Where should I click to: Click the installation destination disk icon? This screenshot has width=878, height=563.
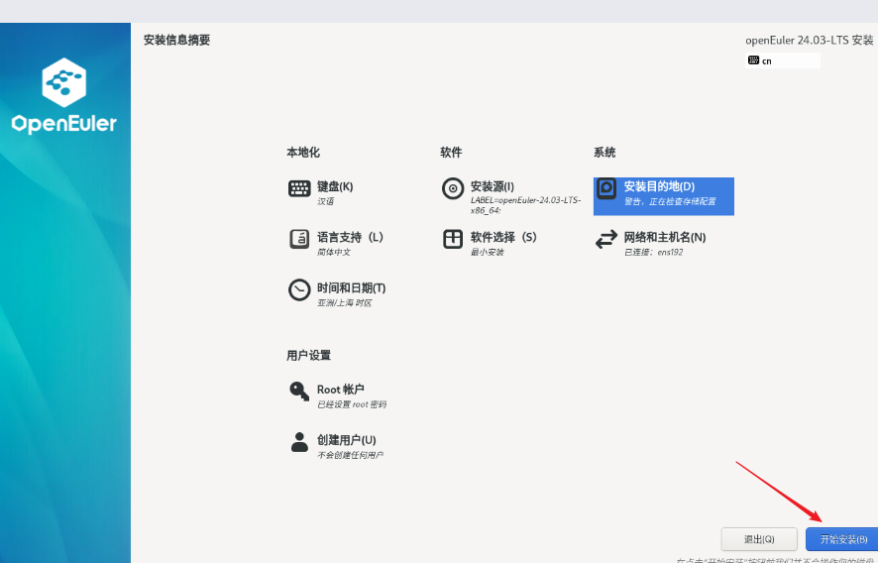click(605, 188)
